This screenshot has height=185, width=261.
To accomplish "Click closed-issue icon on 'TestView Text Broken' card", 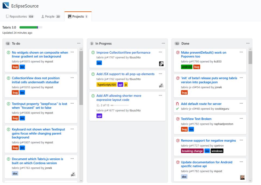I will (178, 119).
